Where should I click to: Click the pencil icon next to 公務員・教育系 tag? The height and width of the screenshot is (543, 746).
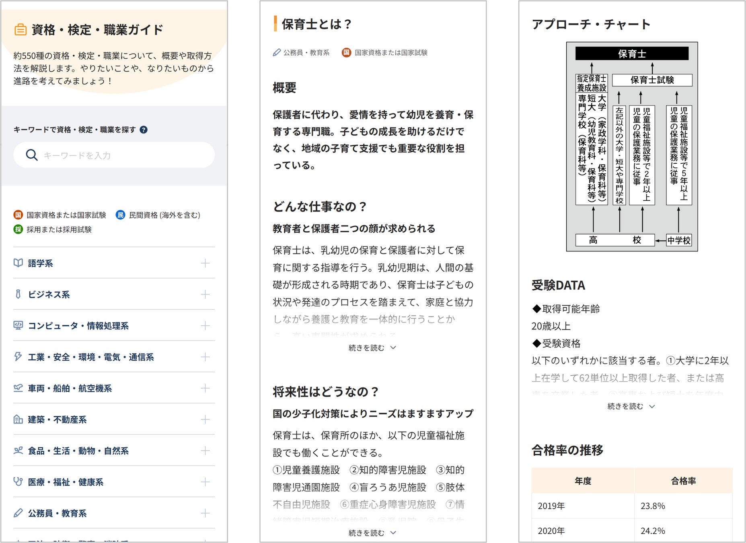[277, 52]
